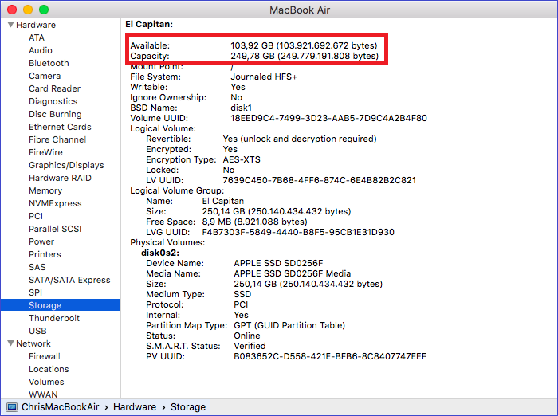The width and height of the screenshot is (558, 416).
Task: Click the PV UUID starting B083652C
Action: click(330, 356)
